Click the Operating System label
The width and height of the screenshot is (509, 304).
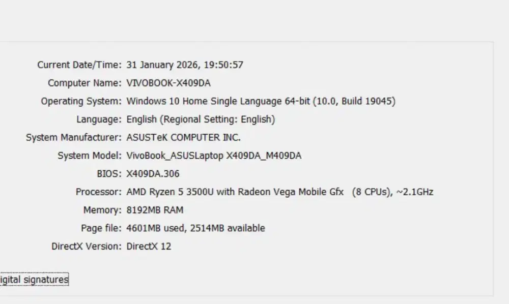(81, 101)
